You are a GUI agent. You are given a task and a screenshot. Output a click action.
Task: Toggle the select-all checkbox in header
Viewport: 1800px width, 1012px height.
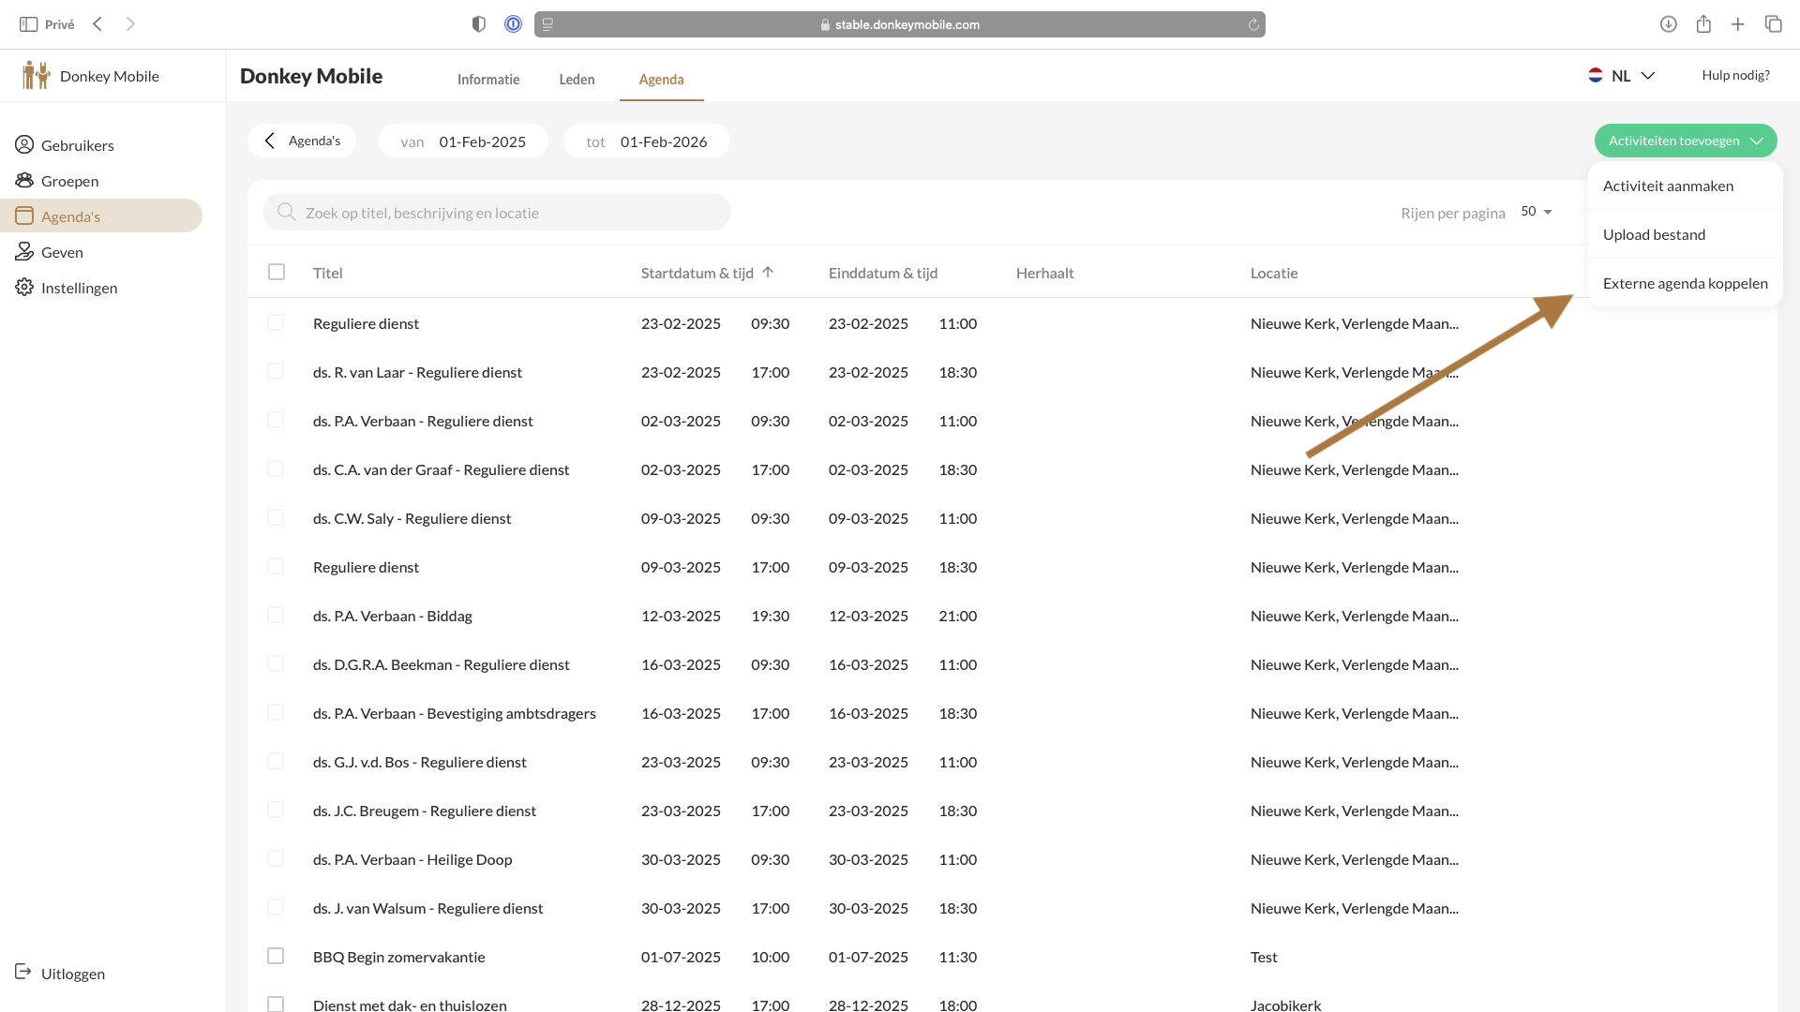276,272
